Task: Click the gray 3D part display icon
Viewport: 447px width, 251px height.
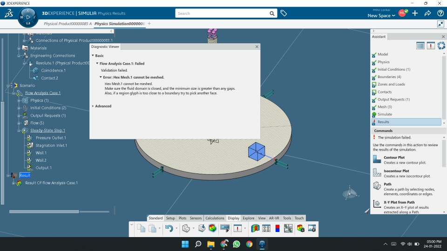Action: [x=186, y=228]
